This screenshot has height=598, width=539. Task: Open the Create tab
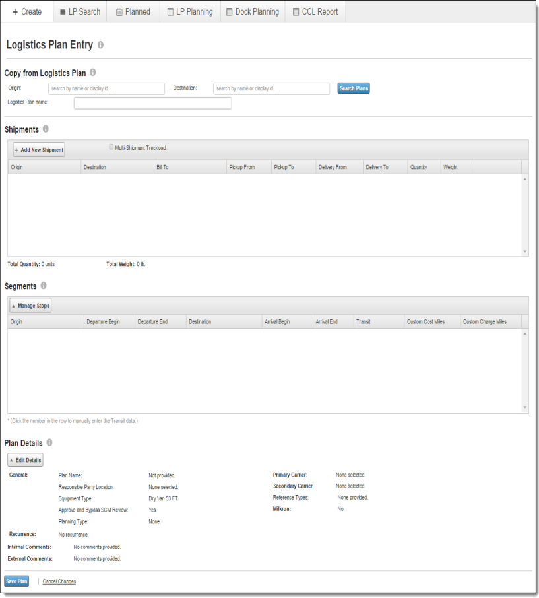[26, 11]
